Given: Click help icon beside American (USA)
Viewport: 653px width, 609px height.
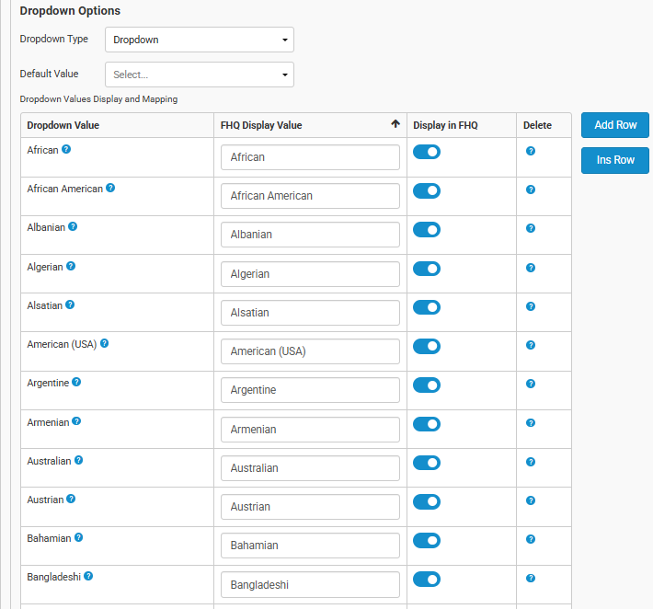Looking at the screenshot, I should pos(104,343).
